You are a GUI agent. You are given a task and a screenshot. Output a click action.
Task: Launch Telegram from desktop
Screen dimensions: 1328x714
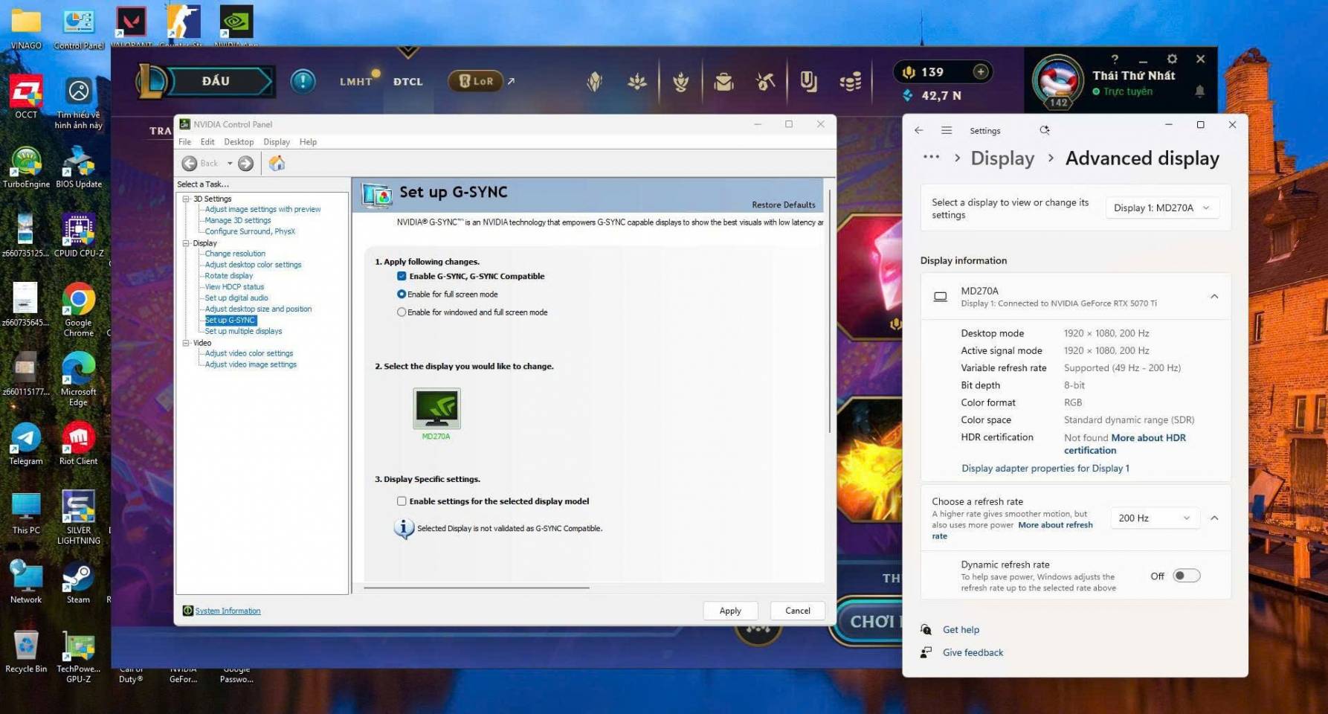tap(26, 443)
